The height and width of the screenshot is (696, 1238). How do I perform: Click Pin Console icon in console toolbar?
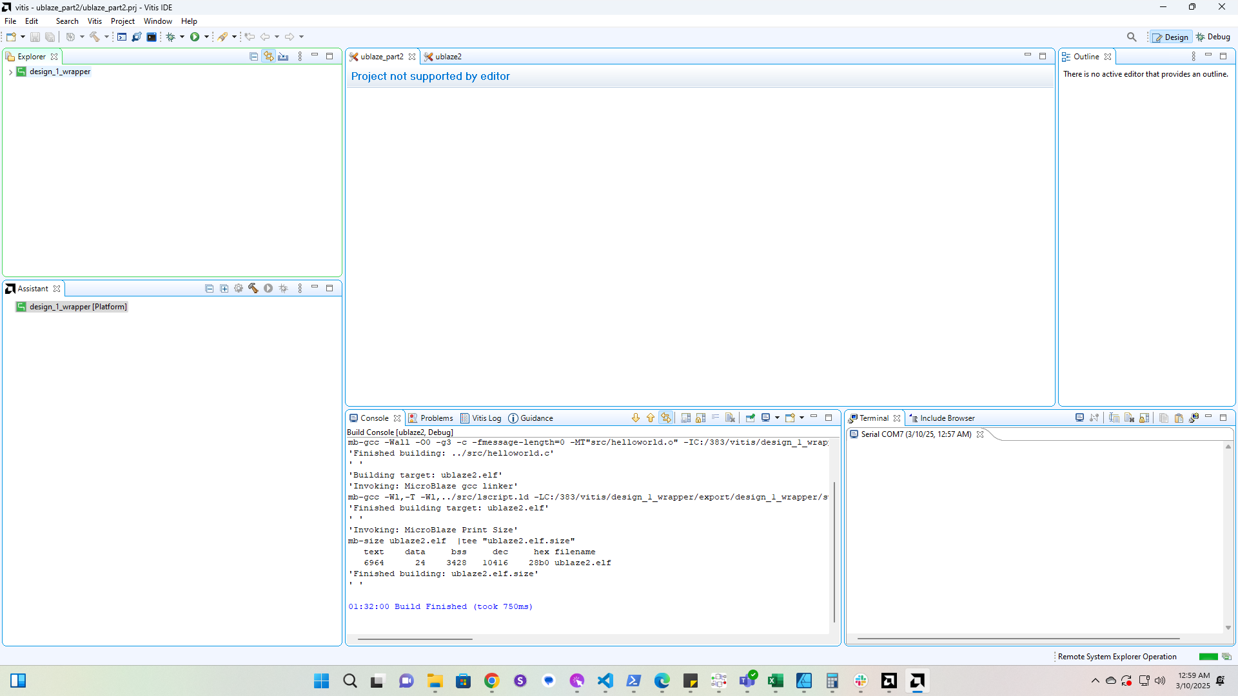click(x=750, y=418)
